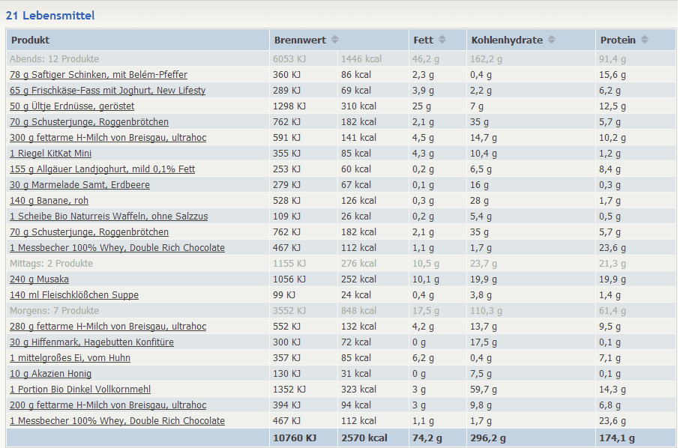Open 65 g Frischkäse-Fass mit Joghurt link

pyautogui.click(x=107, y=90)
